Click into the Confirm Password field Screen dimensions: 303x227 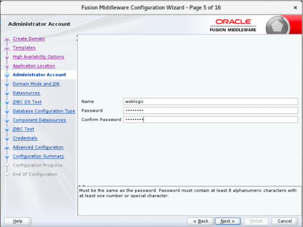pyautogui.click(x=211, y=120)
